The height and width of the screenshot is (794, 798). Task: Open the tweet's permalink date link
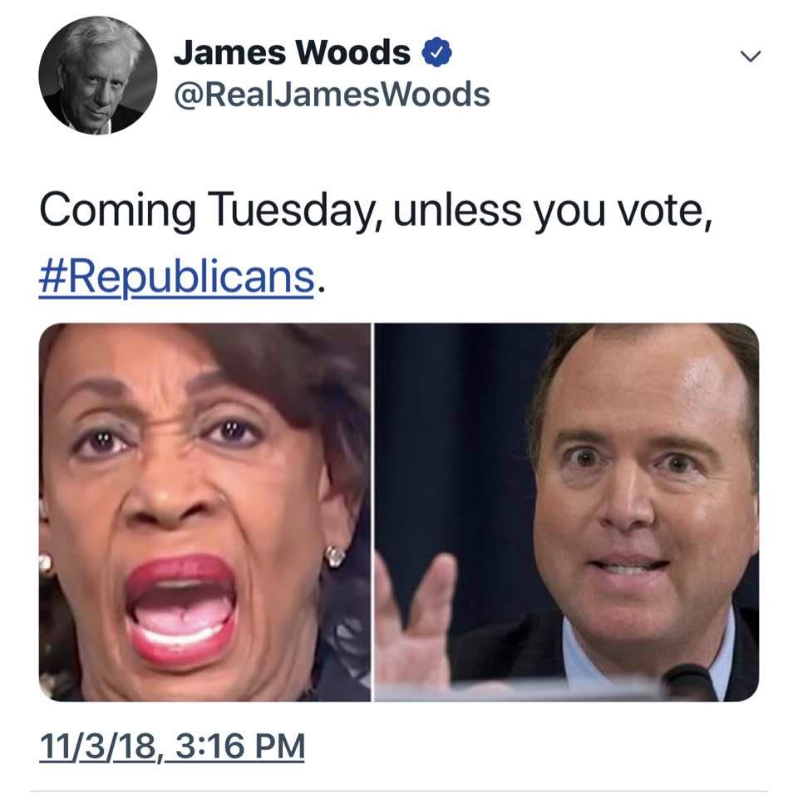[x=172, y=746]
